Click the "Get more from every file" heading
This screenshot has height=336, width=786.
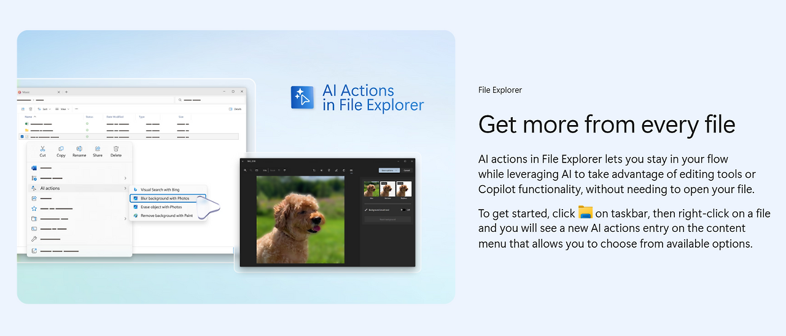pos(607,124)
